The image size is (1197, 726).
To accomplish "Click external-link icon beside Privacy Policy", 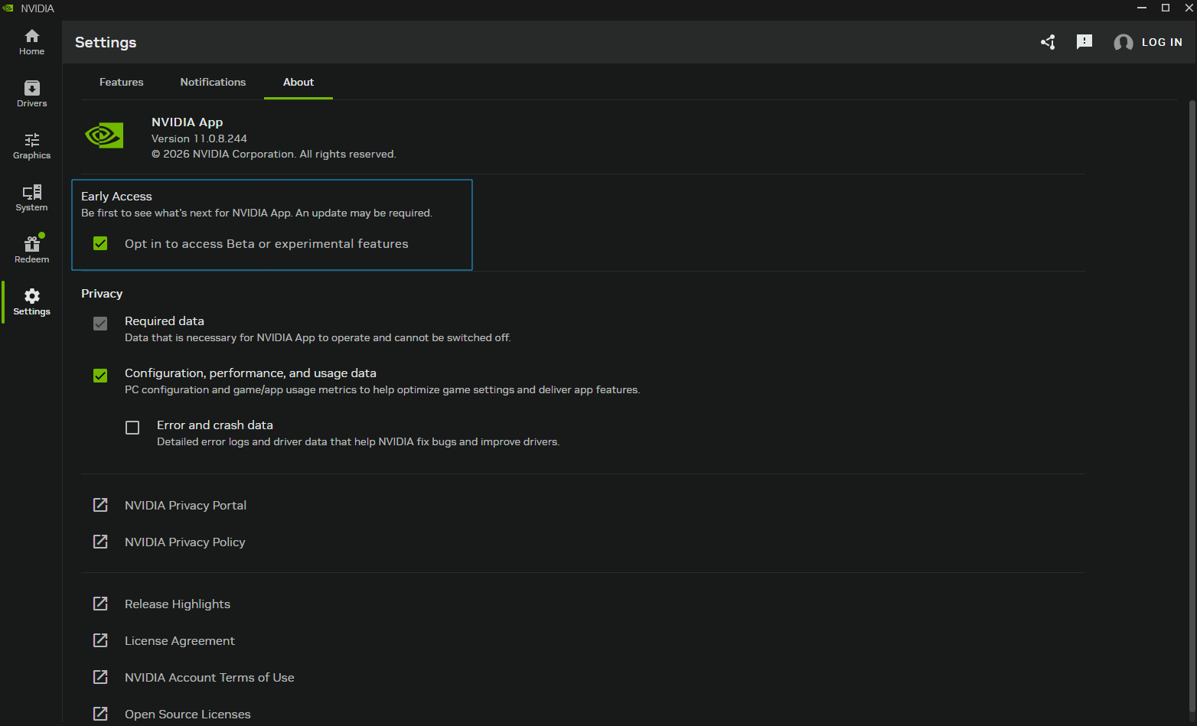I will pyautogui.click(x=100, y=542).
